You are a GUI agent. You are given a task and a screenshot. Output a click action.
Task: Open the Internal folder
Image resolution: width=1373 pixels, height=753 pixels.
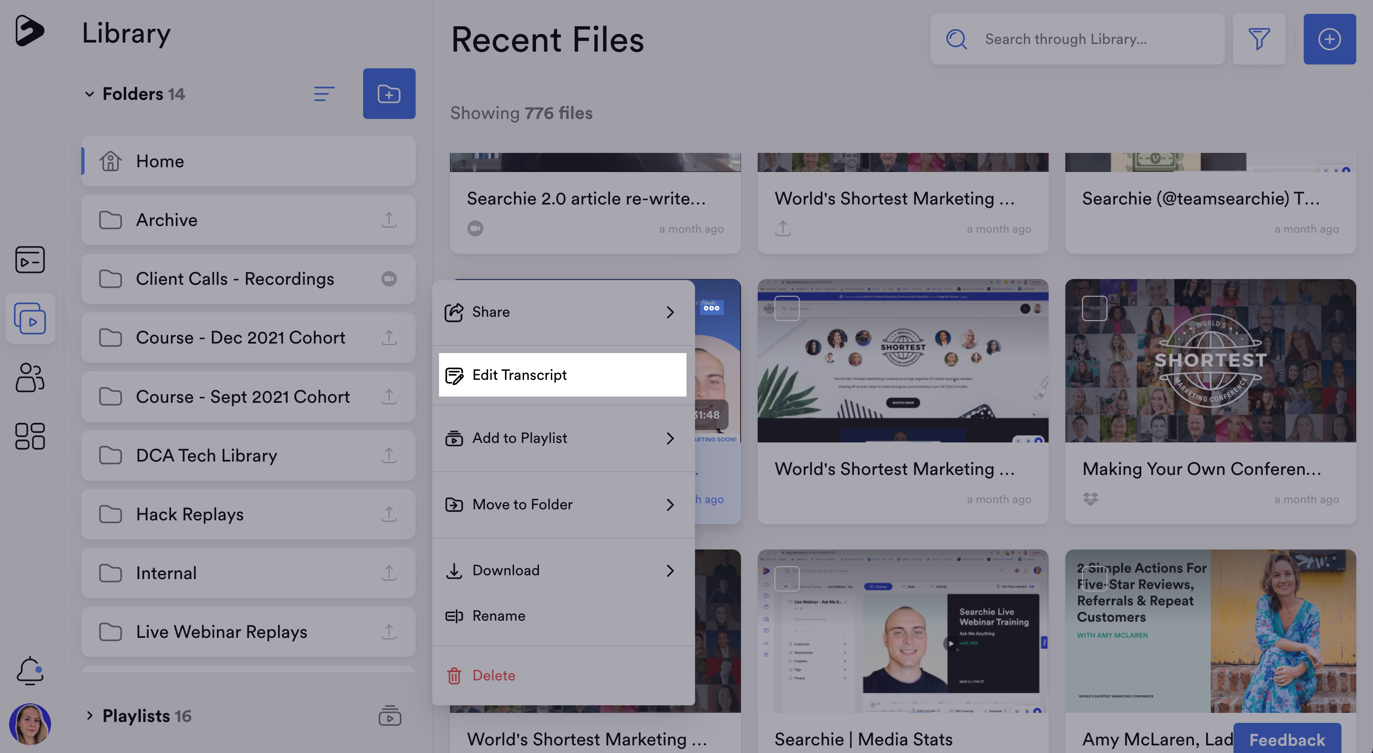pos(248,573)
